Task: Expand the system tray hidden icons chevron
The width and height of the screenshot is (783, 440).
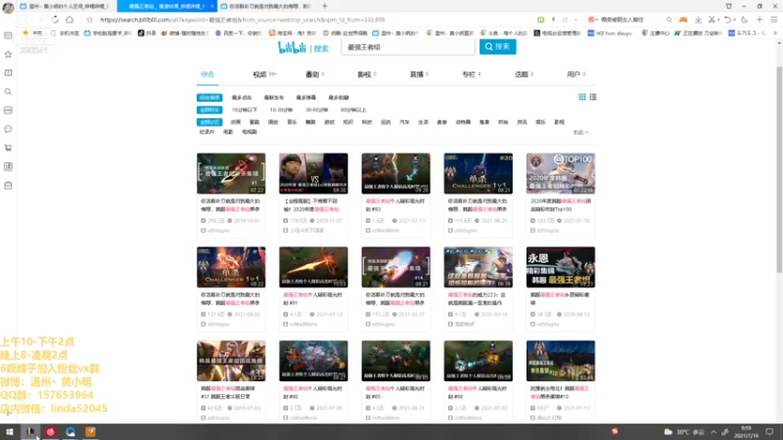Action: [714, 431]
